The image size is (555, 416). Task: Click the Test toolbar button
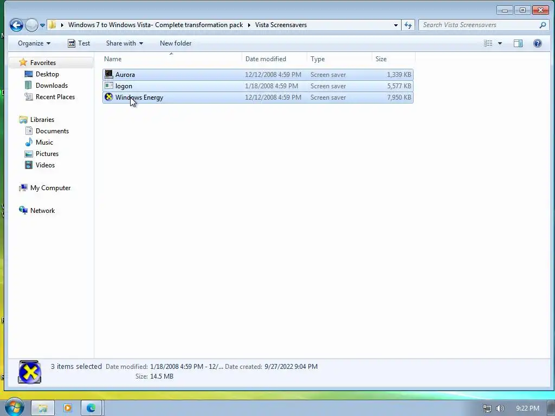pyautogui.click(x=79, y=43)
